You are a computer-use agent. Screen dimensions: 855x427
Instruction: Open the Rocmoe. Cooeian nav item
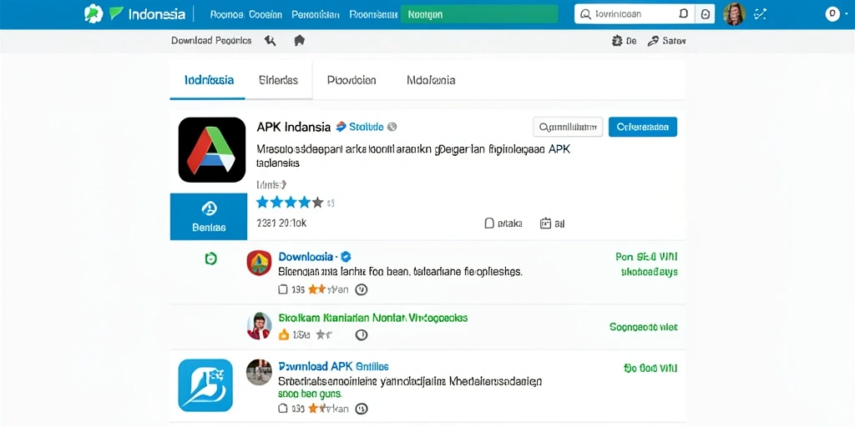tap(246, 15)
